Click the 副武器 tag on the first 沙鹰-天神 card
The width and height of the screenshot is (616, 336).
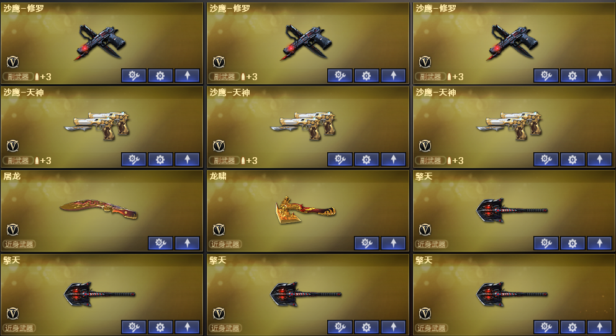[x=17, y=160]
